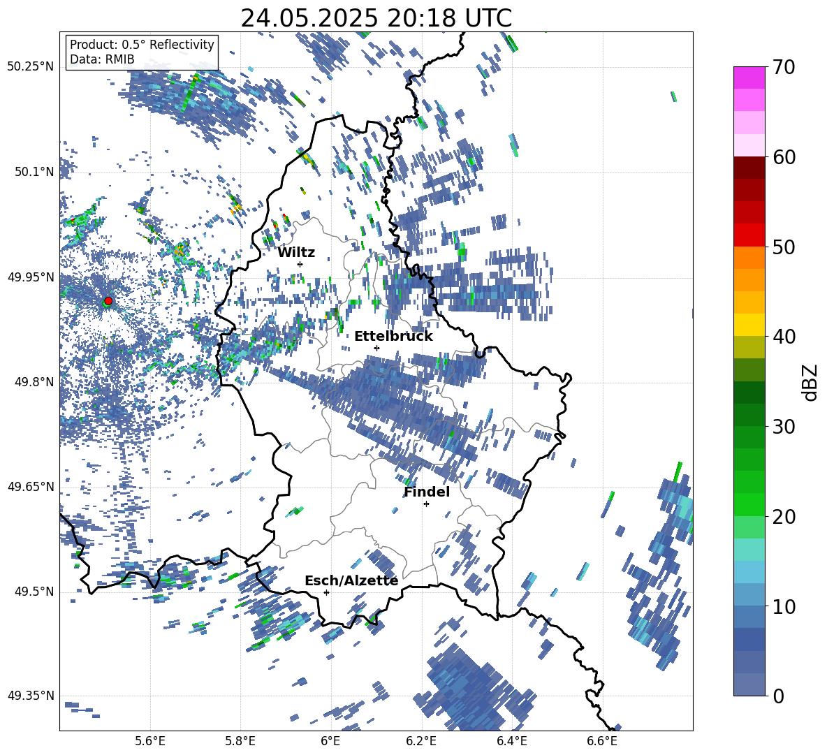Click the 5.6°E longitude label

point(150,741)
